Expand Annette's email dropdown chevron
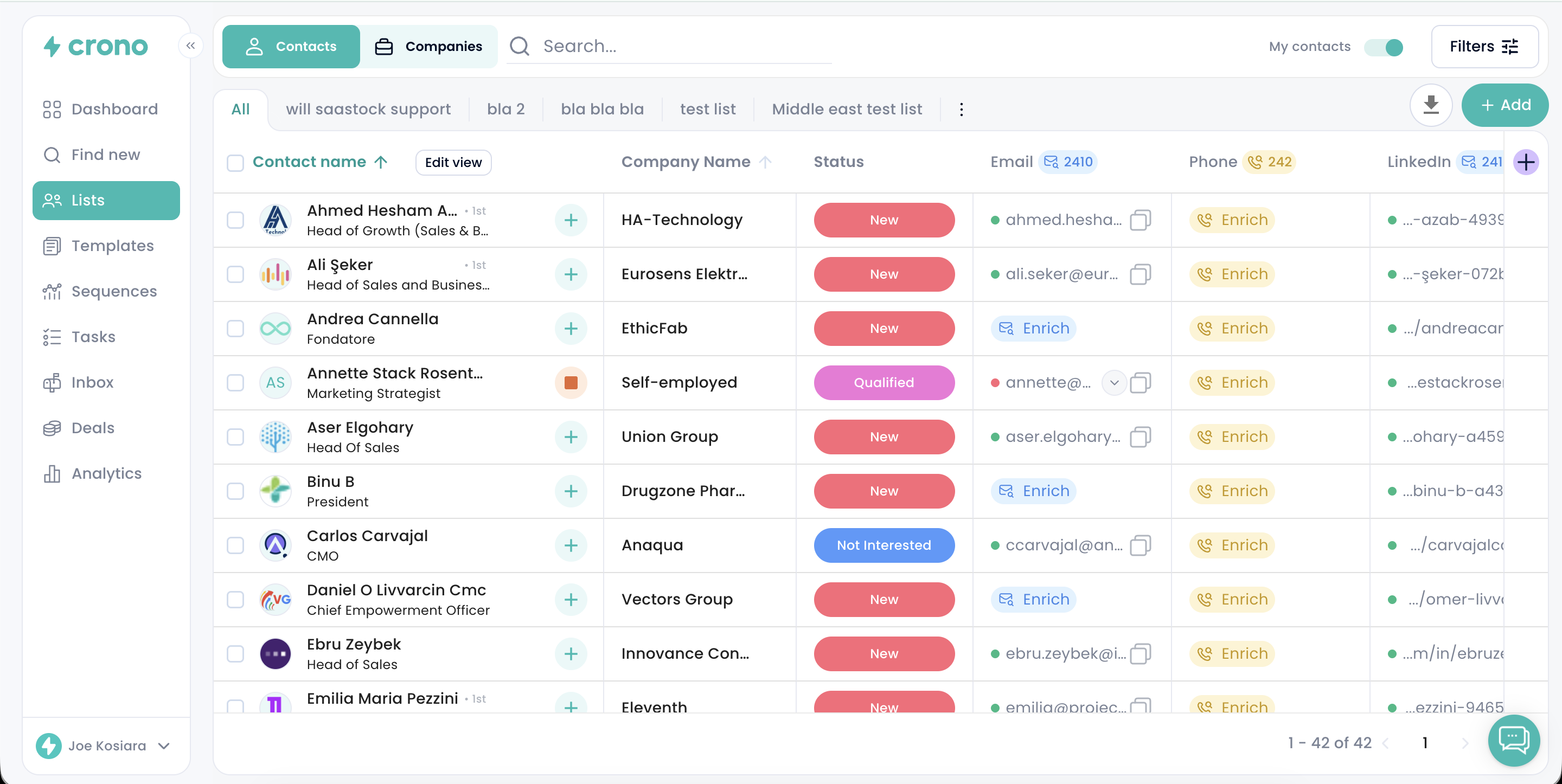Screen dimensions: 1562x784 tap(1114, 383)
